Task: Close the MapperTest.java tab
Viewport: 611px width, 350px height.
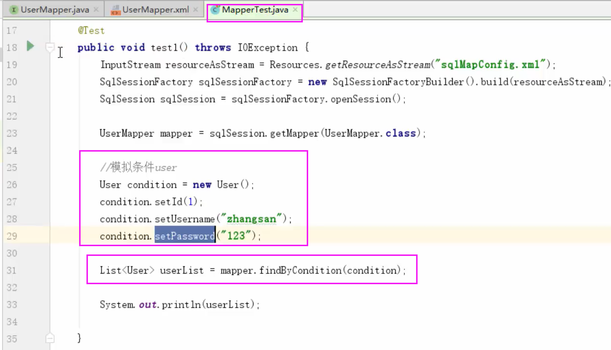Action: [295, 10]
